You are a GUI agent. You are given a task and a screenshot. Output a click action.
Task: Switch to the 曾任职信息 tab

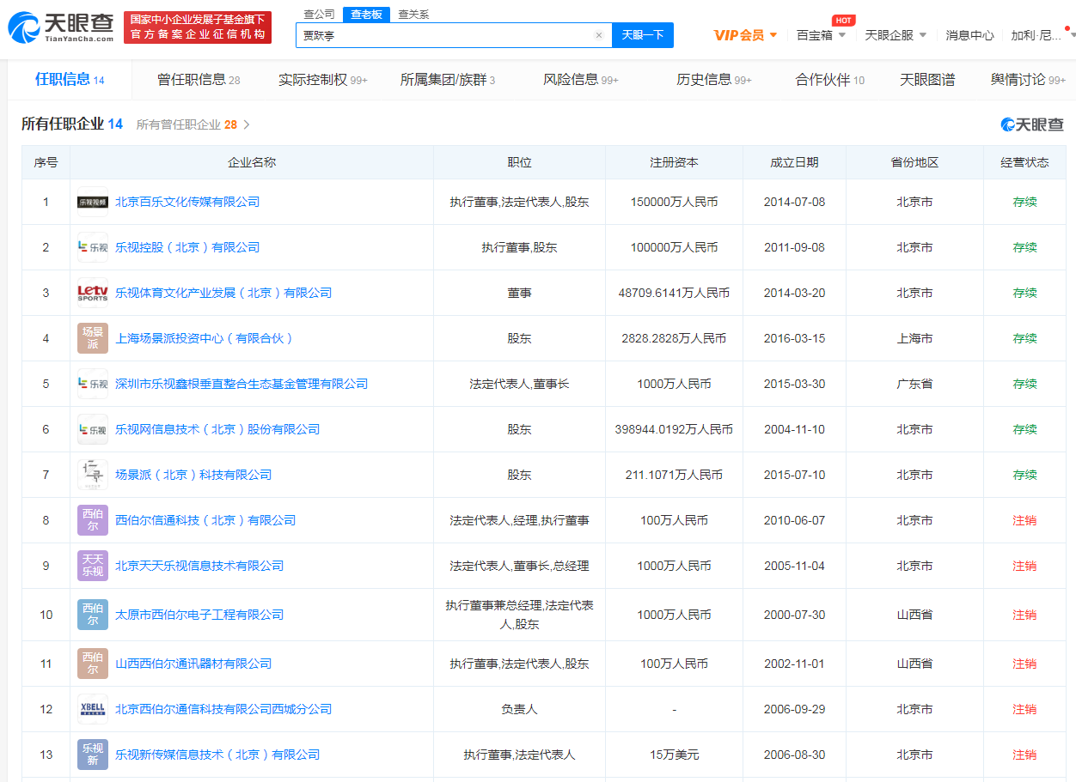(x=199, y=80)
